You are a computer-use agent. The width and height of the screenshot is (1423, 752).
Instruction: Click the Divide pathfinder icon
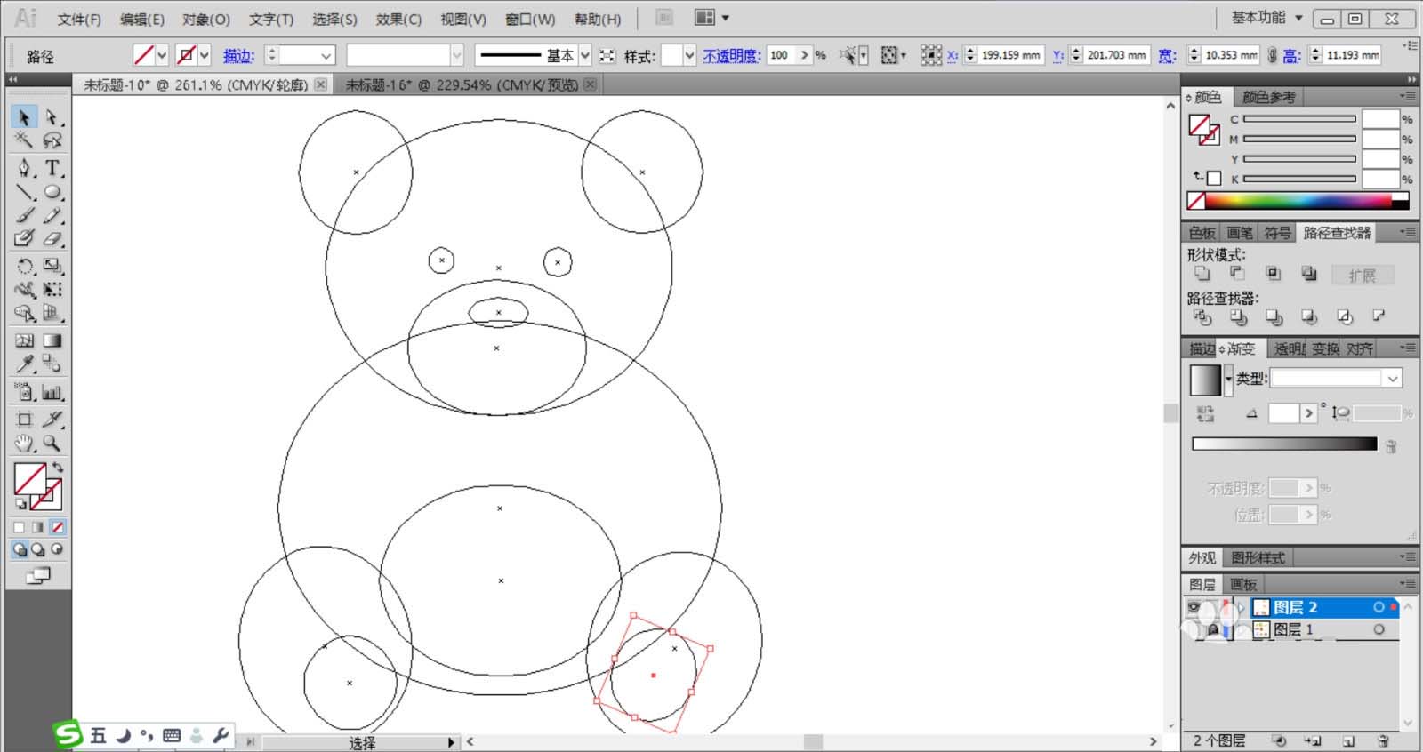[x=1202, y=316]
